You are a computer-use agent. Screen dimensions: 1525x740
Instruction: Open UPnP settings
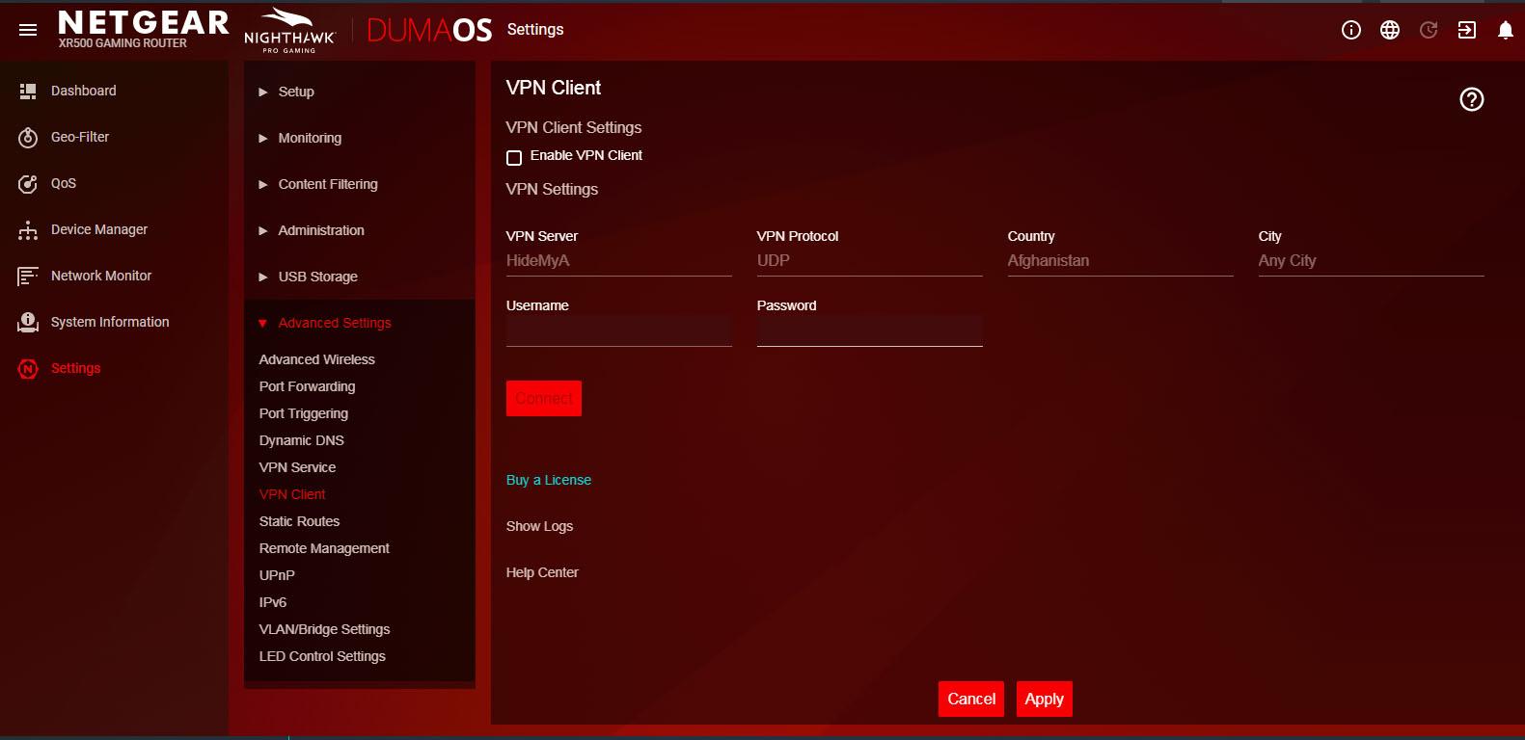pyautogui.click(x=277, y=575)
